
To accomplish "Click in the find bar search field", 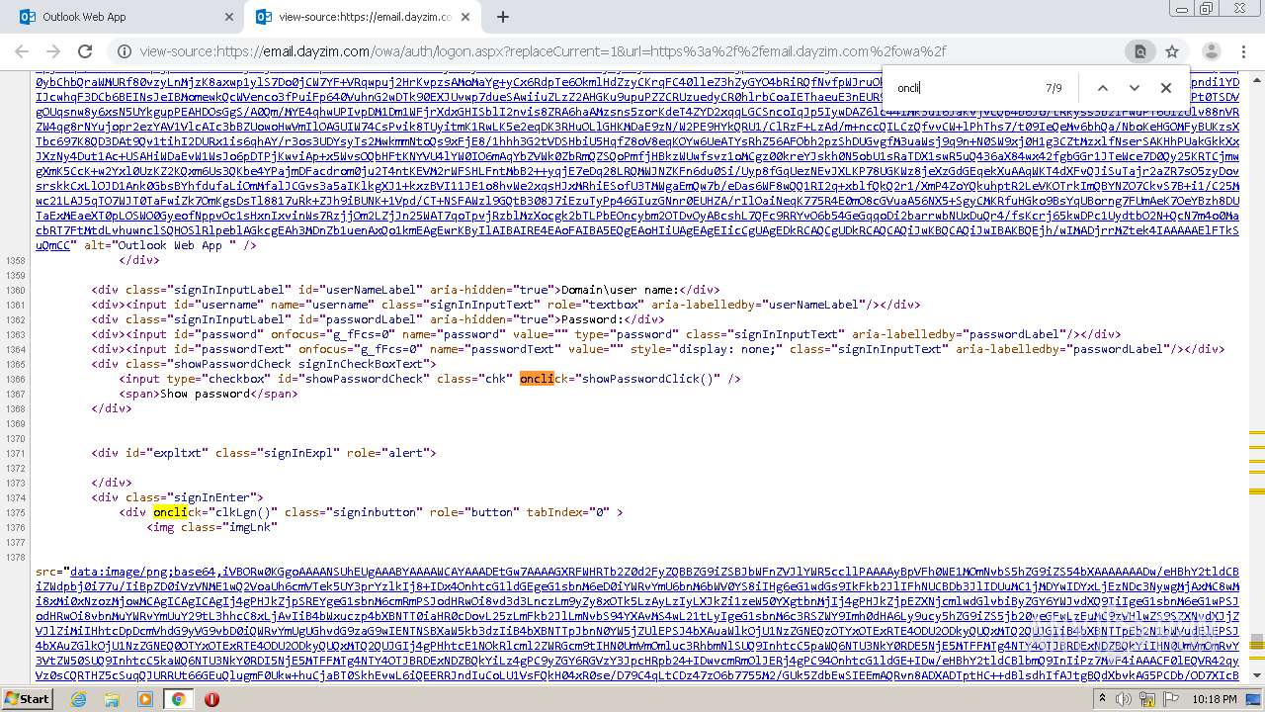I will coord(964,88).
